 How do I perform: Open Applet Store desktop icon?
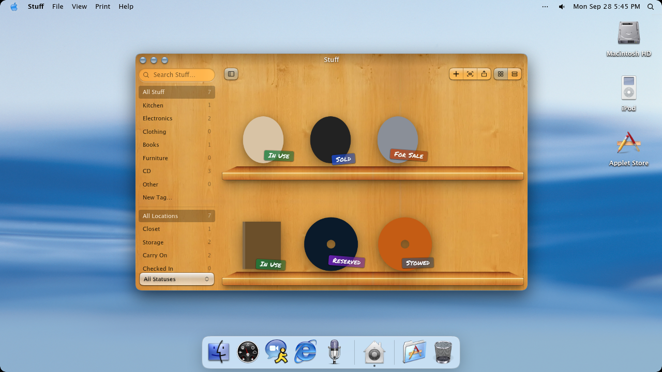coord(629,149)
